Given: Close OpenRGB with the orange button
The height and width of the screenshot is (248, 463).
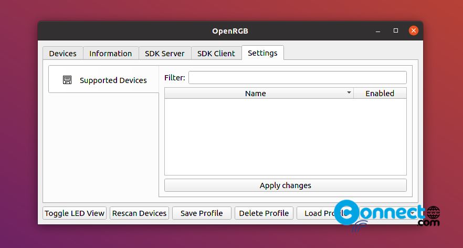Looking at the screenshot, I should (414, 31).
